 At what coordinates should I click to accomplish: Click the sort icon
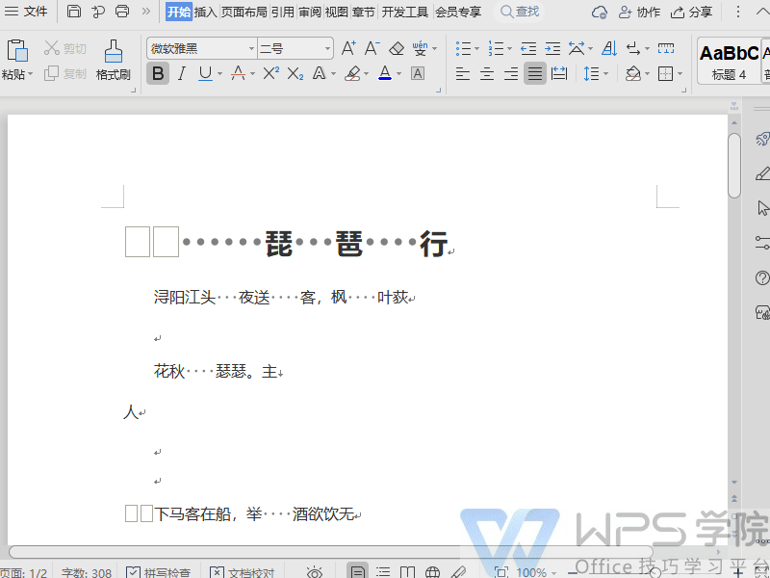tap(609, 48)
